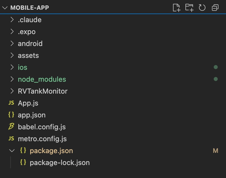Click the New Folder icon
226x178 pixels.
click(x=189, y=8)
